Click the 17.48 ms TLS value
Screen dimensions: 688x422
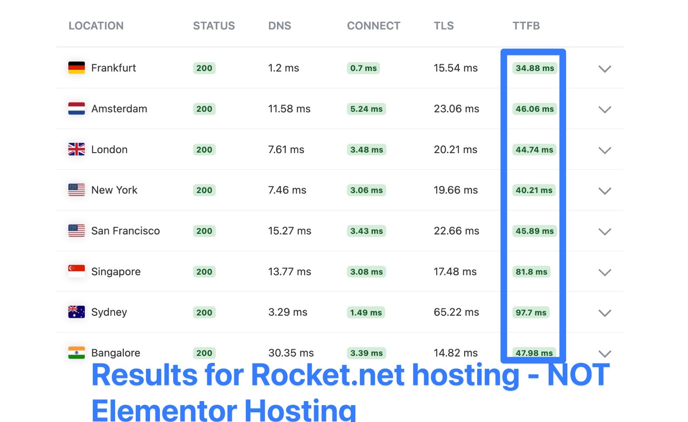click(455, 272)
